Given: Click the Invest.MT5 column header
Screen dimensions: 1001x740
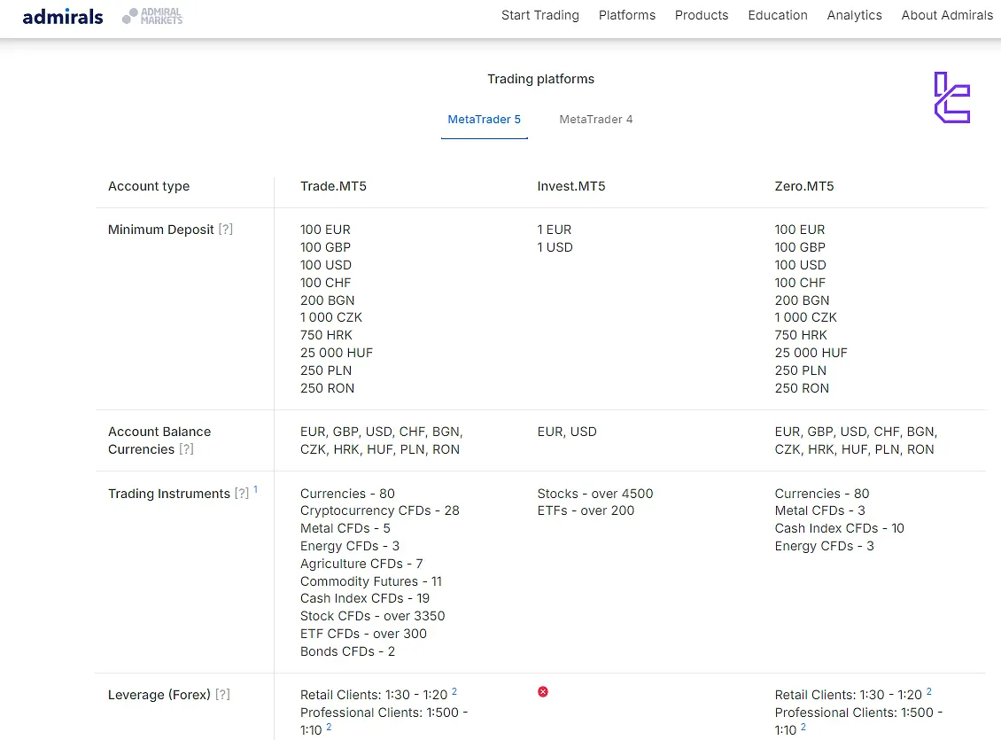Looking at the screenshot, I should coord(570,186).
